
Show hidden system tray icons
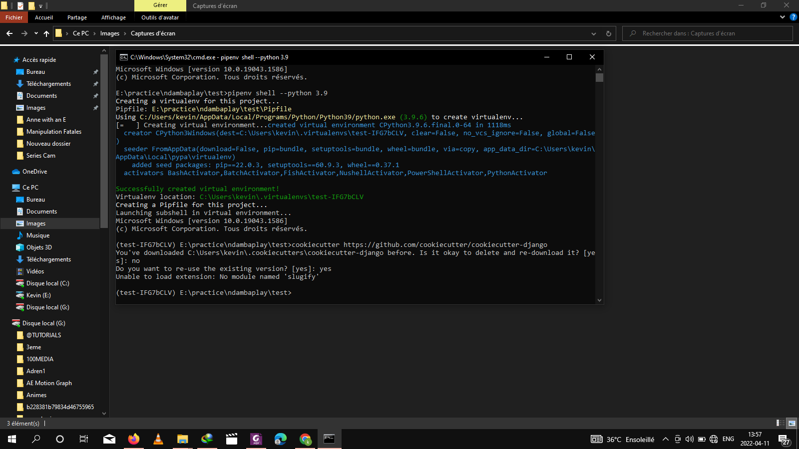coord(666,440)
